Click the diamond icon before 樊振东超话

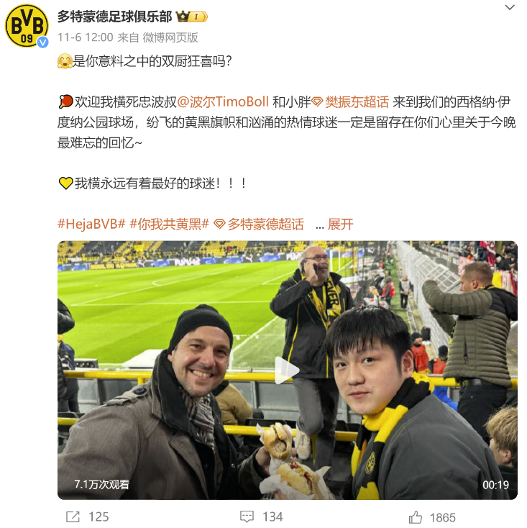(317, 101)
